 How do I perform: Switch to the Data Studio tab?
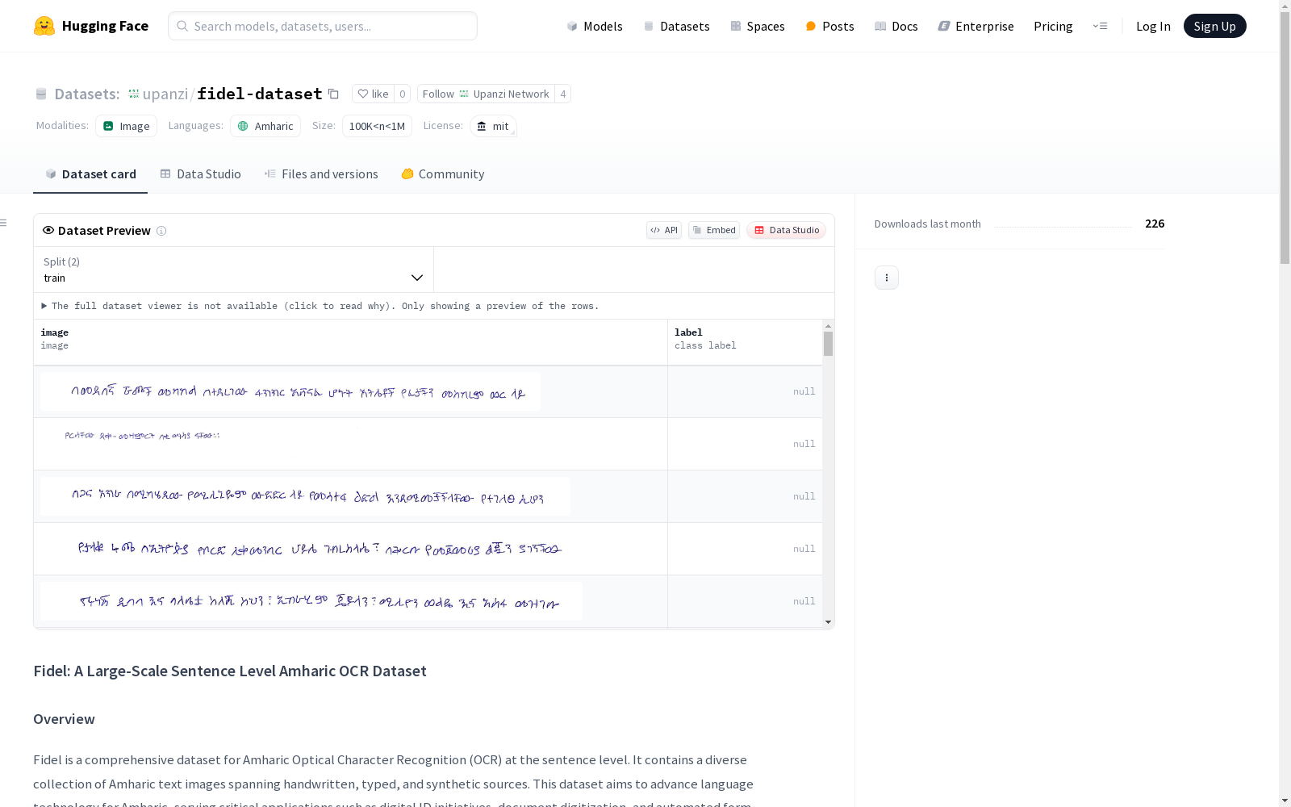[x=201, y=174]
